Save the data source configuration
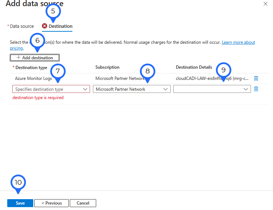 click(x=20, y=203)
